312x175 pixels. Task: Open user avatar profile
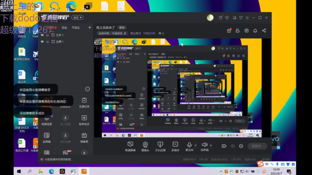tap(210, 17)
